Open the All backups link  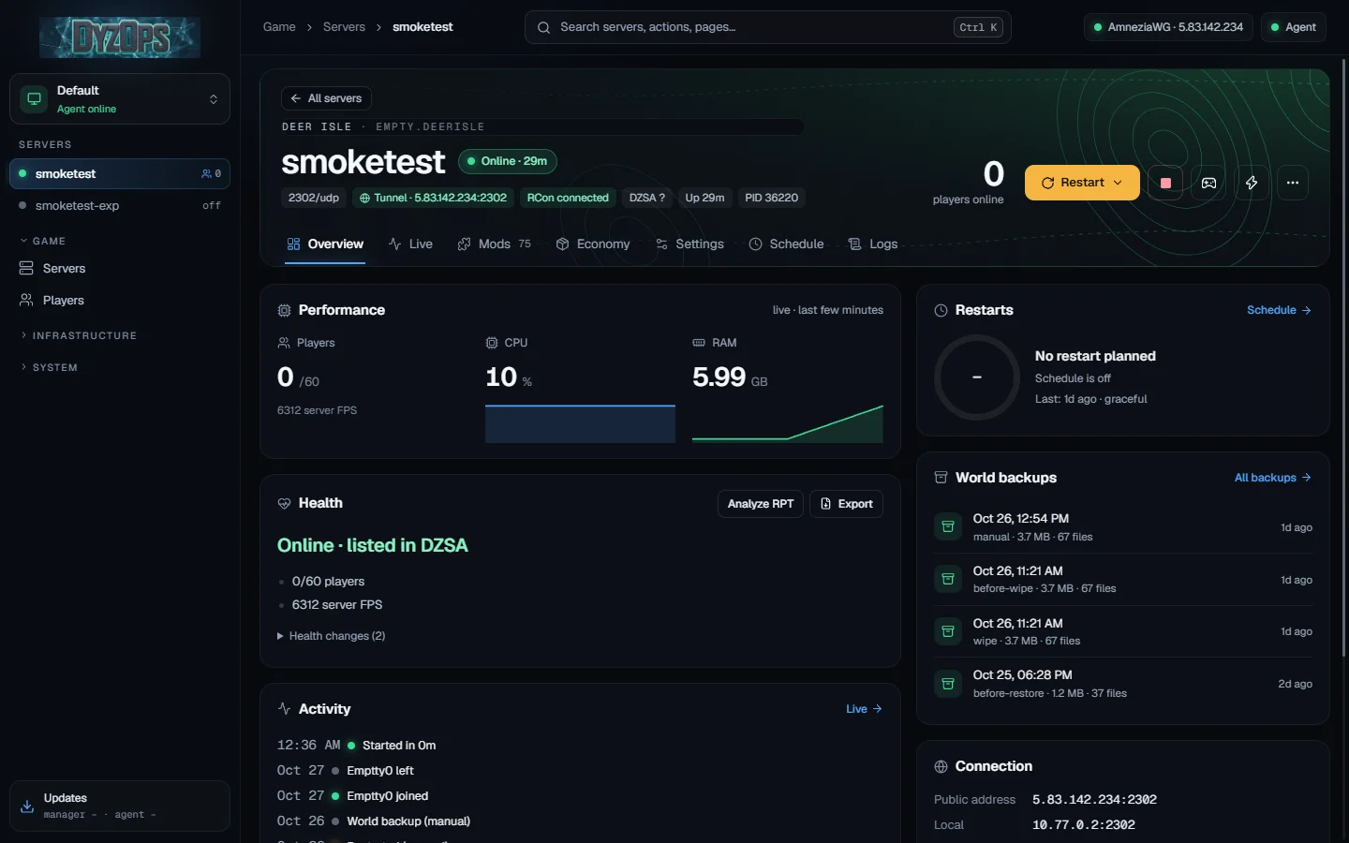pyautogui.click(x=1272, y=478)
